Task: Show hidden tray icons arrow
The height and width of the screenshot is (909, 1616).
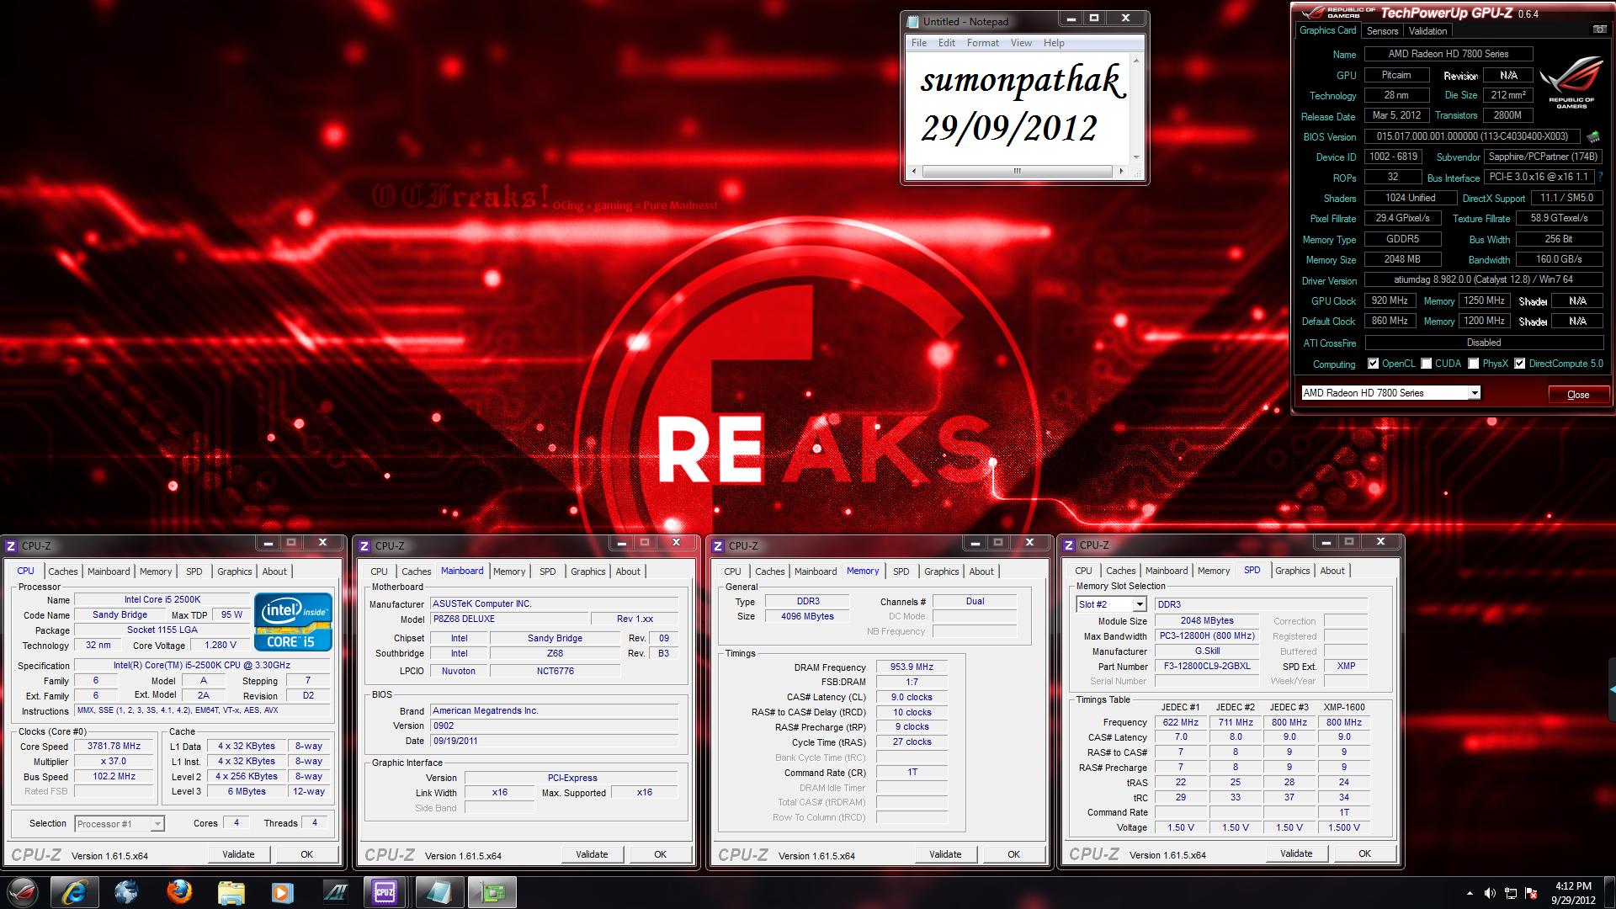Action: click(1470, 893)
